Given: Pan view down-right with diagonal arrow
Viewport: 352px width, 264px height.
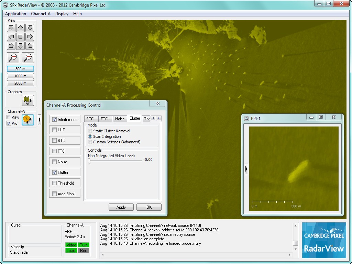Looking at the screenshot, I should (30, 45).
